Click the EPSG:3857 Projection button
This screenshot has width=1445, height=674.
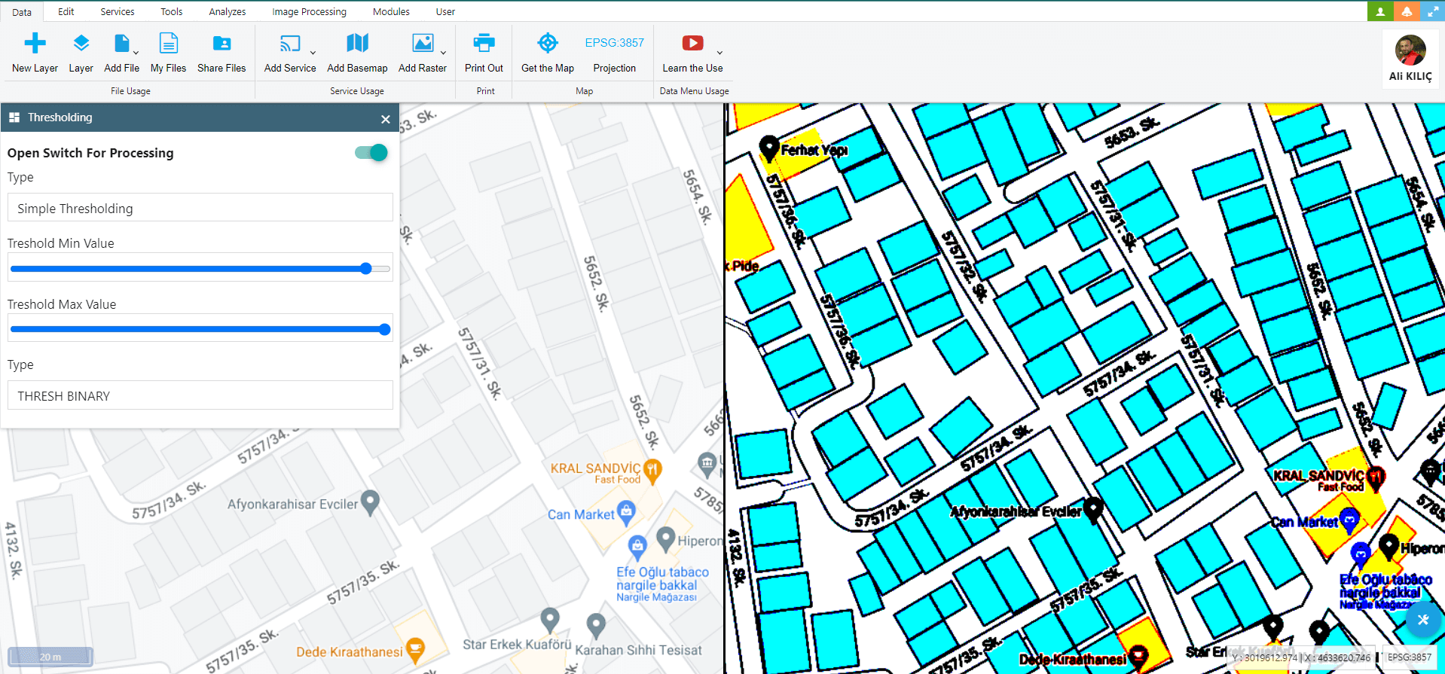point(614,53)
